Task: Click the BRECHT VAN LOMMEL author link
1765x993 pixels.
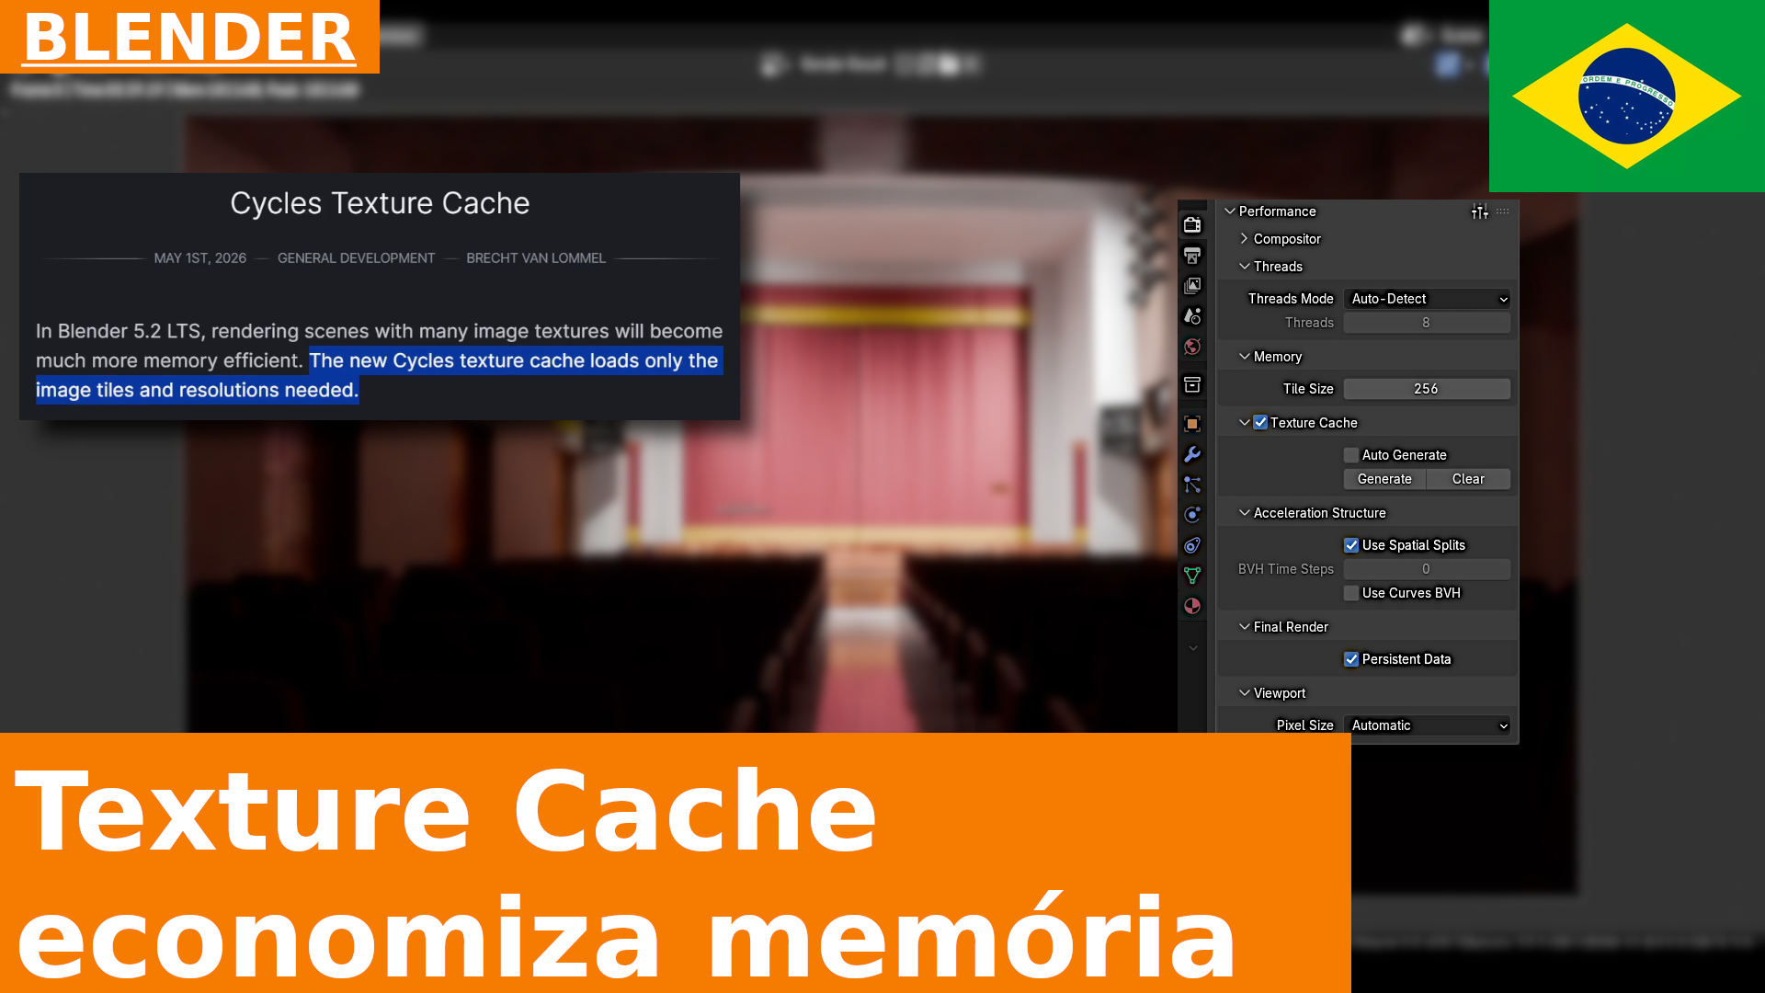Action: click(536, 258)
